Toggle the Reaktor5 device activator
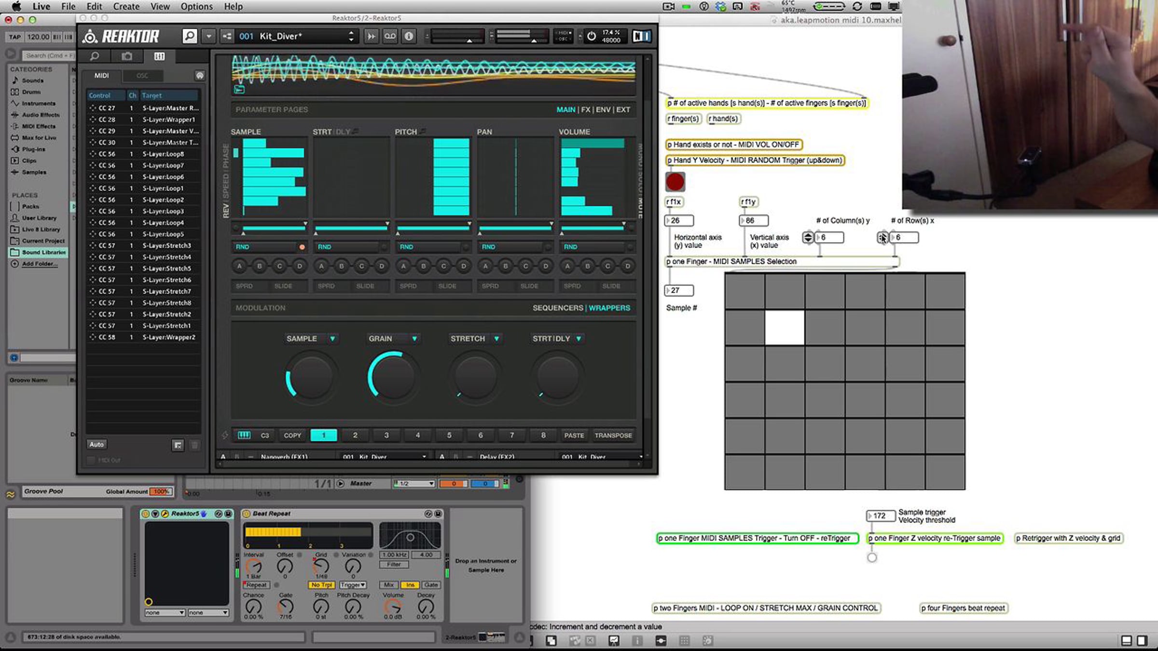The image size is (1158, 651). point(146,514)
